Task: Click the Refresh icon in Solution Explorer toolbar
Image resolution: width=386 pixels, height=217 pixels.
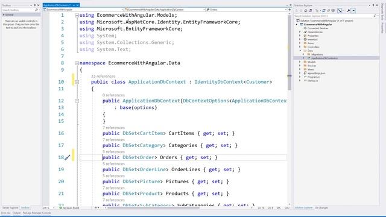Action: point(324,11)
